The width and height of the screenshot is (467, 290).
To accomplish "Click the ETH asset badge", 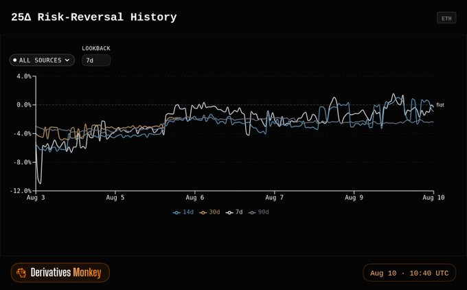I will (x=446, y=18).
